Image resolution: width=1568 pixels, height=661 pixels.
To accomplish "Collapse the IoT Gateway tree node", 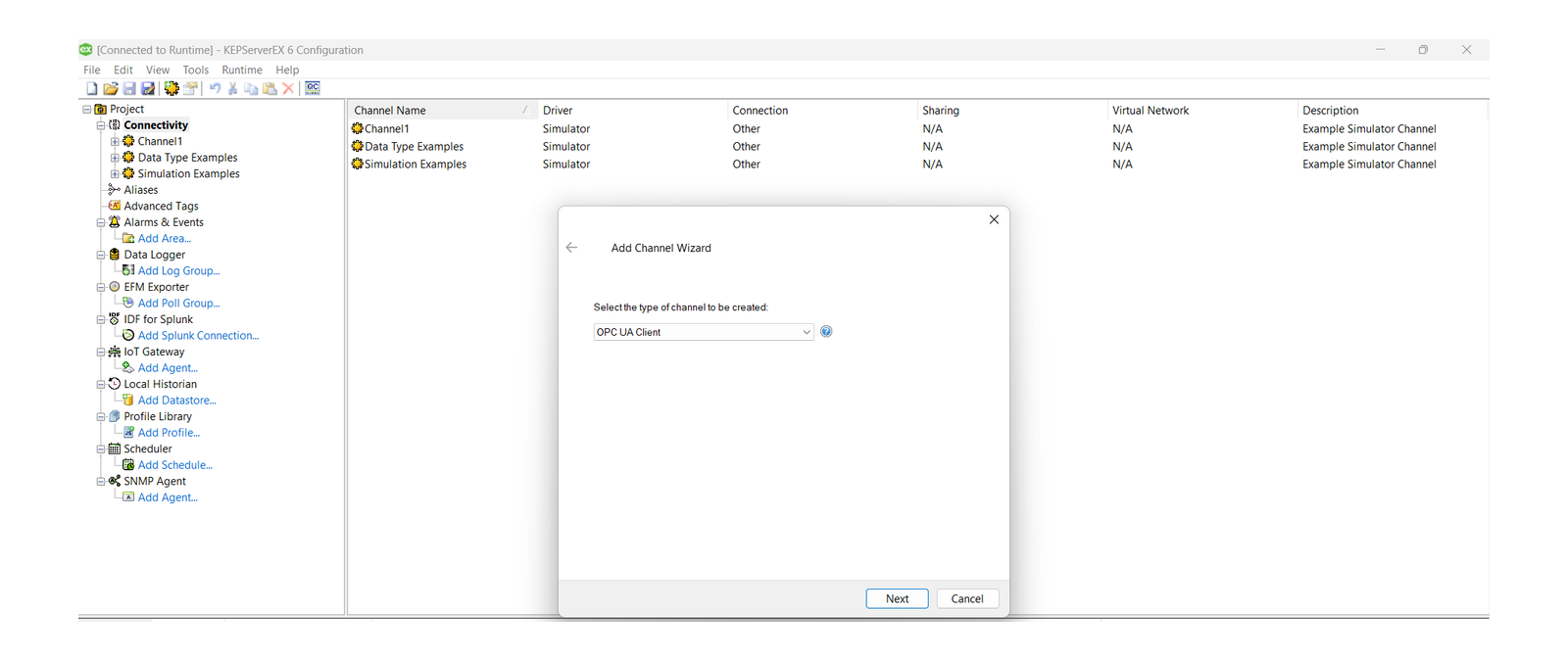I will [x=100, y=352].
